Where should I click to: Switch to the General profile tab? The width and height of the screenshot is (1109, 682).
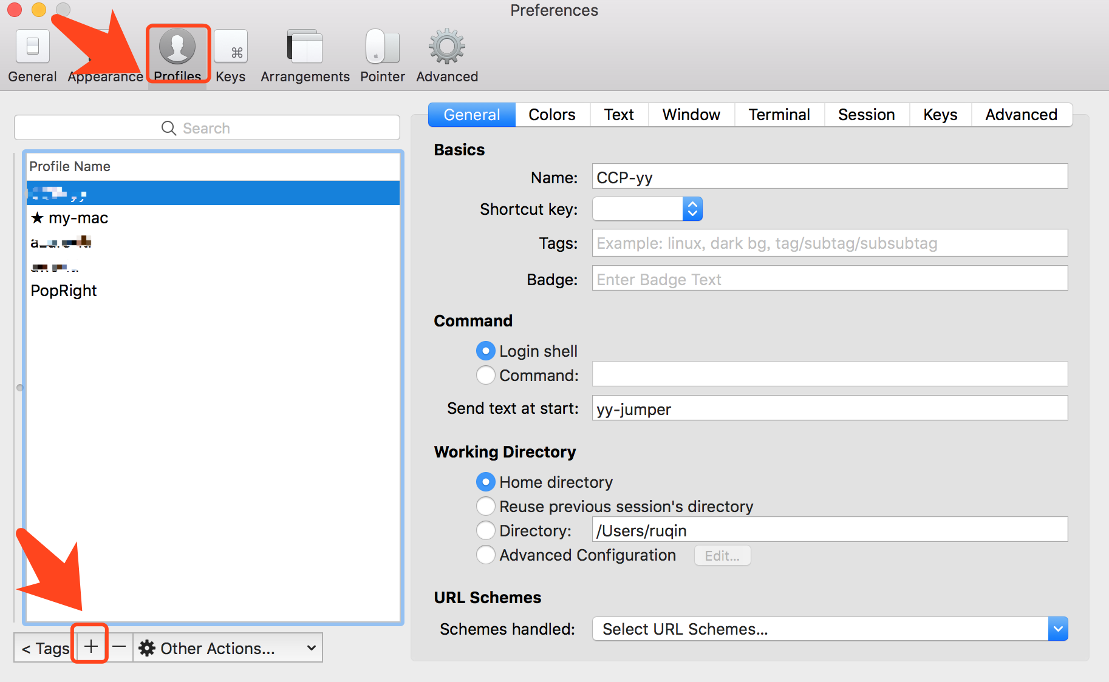[x=472, y=115]
